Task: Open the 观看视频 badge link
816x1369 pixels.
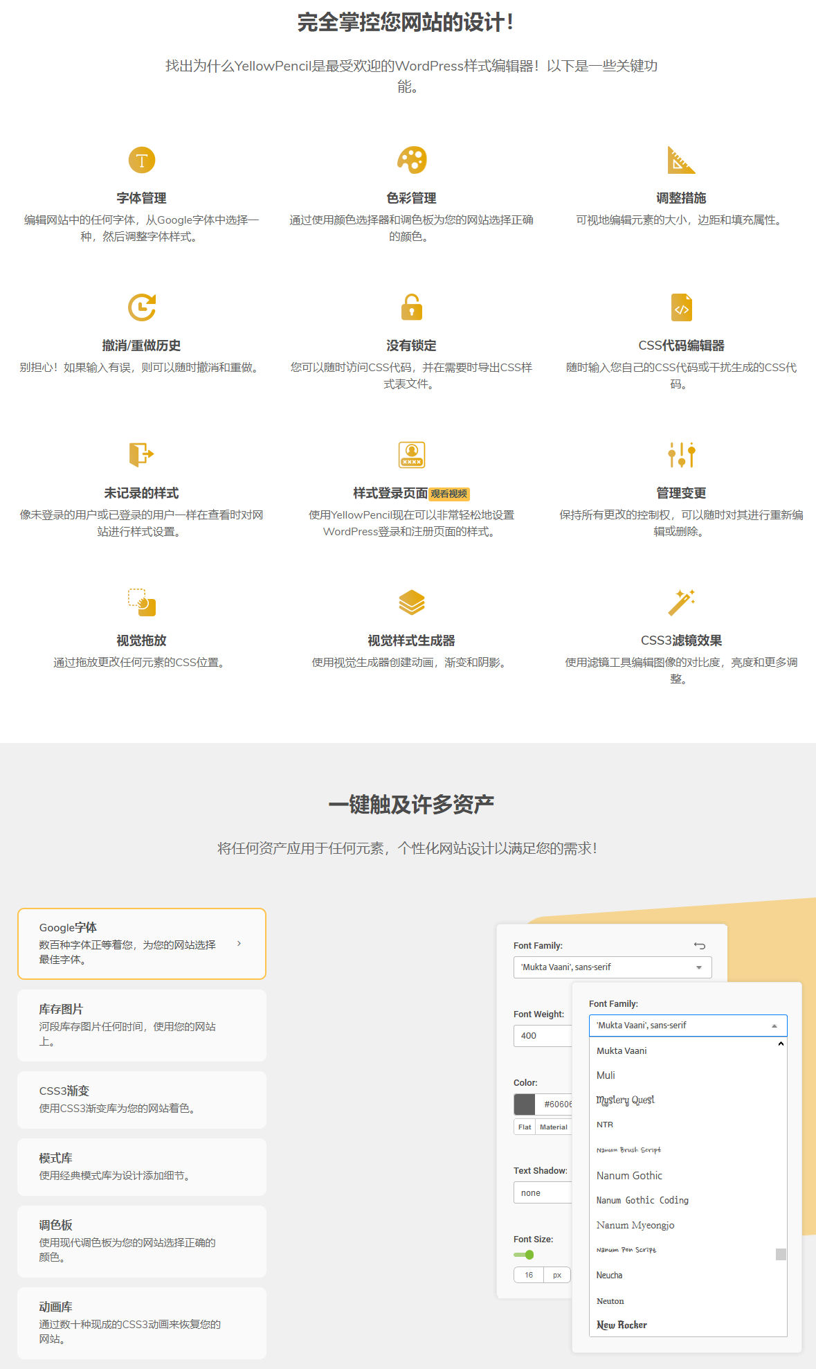Action: tap(449, 494)
